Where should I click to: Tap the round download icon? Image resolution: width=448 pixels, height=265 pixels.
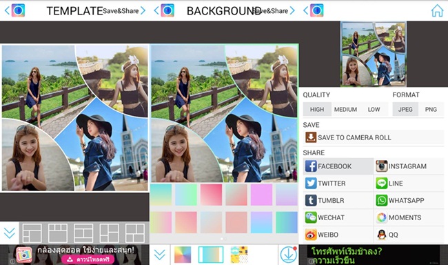(x=288, y=255)
